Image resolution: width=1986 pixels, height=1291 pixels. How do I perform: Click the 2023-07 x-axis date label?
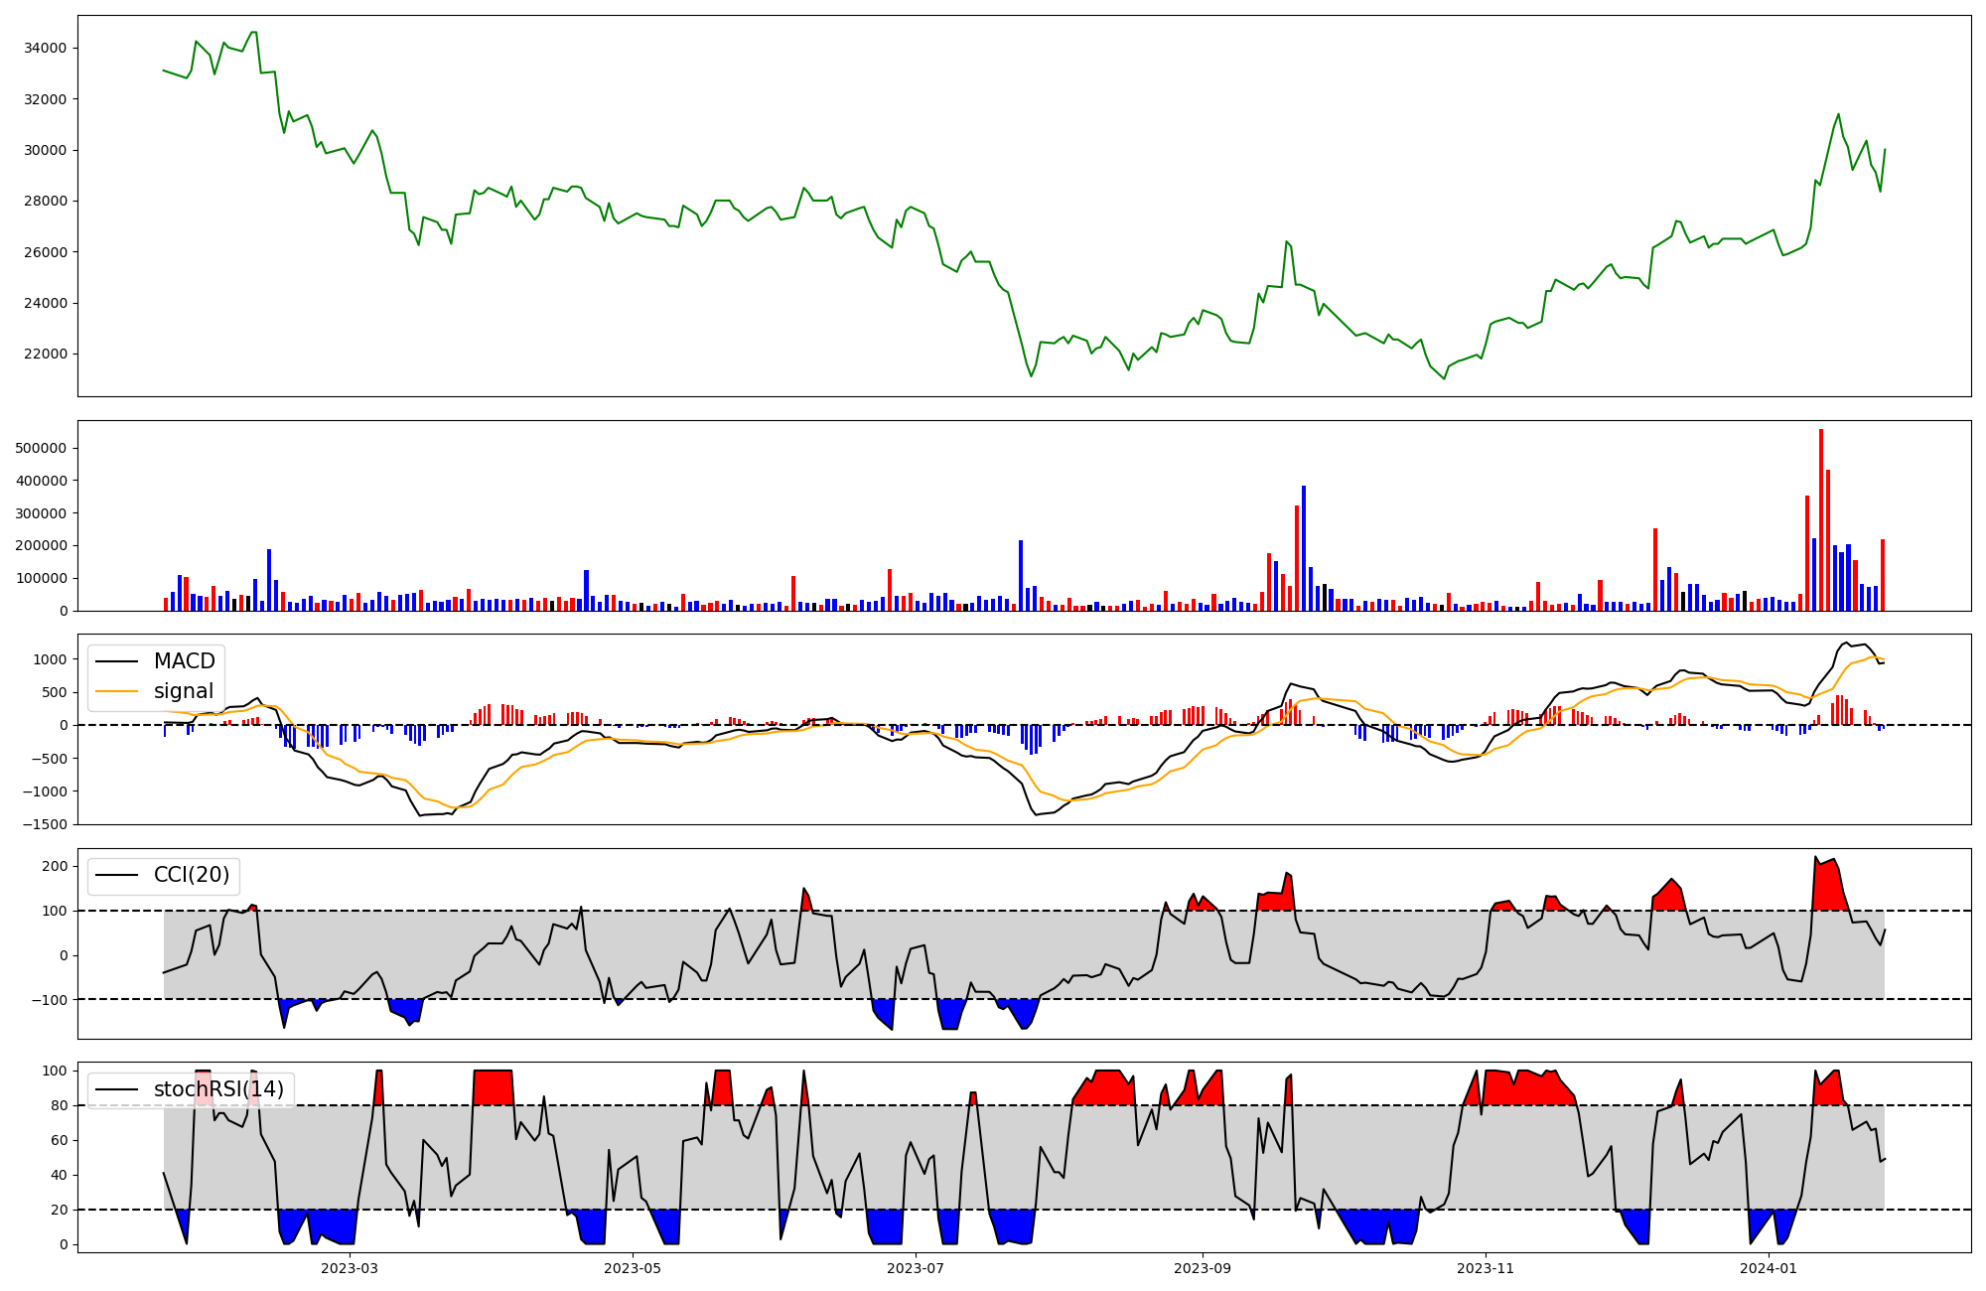915,1268
